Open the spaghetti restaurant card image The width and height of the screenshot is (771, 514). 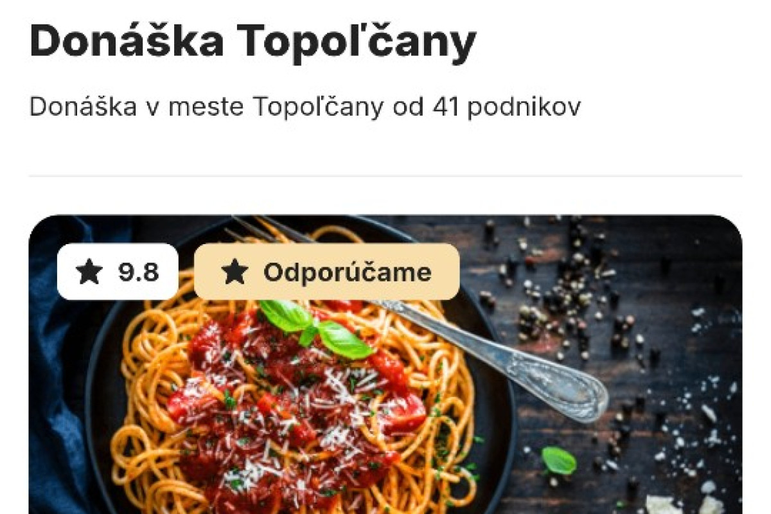[385, 364]
